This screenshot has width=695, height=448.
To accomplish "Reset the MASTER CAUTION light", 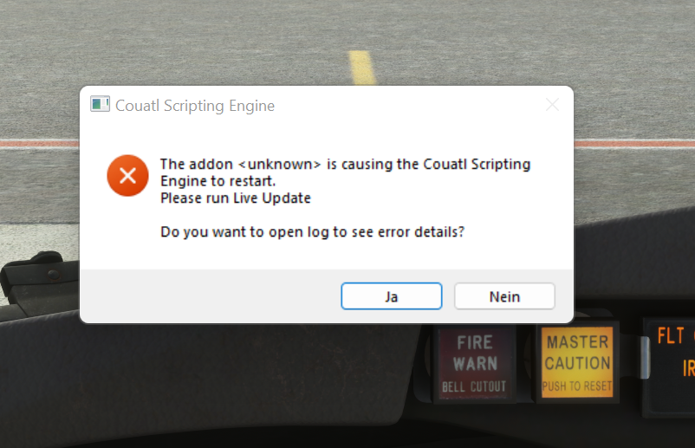I will (x=577, y=362).
